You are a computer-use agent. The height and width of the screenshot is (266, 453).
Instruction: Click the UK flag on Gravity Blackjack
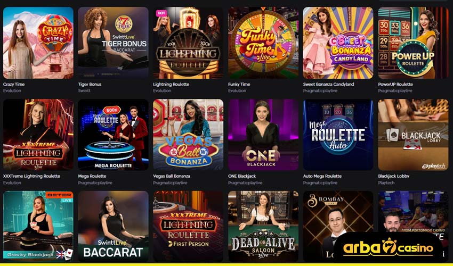click(x=60, y=254)
